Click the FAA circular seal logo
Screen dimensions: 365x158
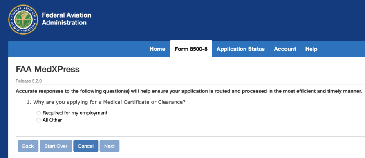click(x=23, y=20)
